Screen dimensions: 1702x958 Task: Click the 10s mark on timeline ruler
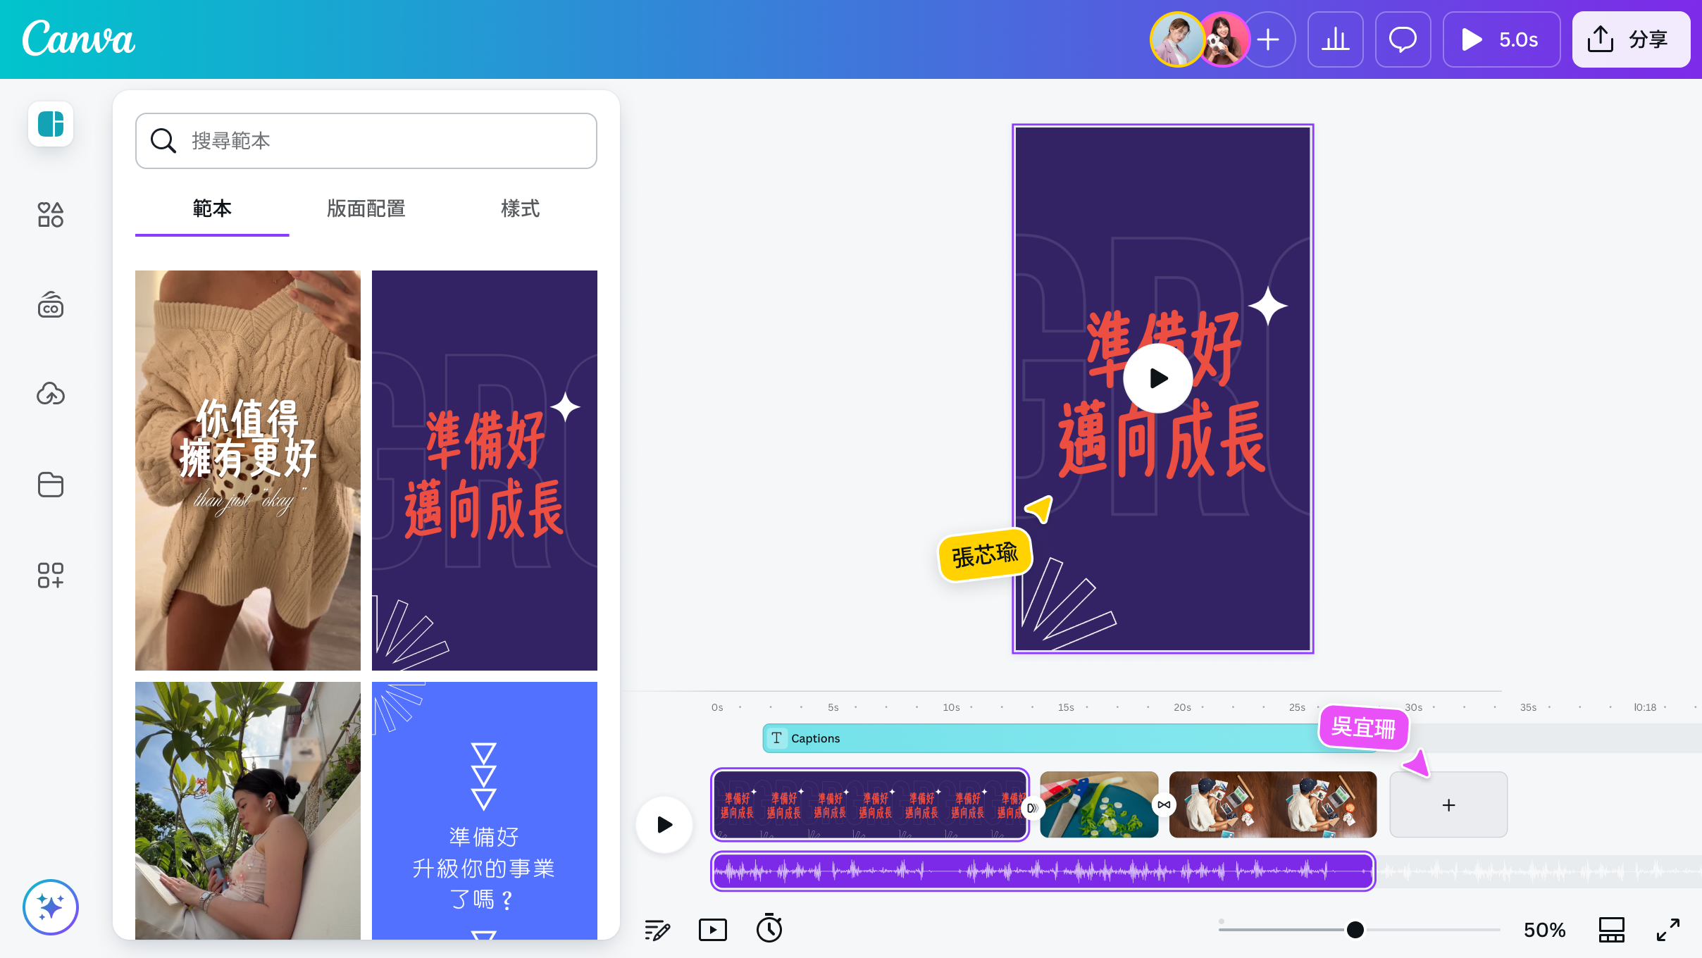(x=951, y=707)
